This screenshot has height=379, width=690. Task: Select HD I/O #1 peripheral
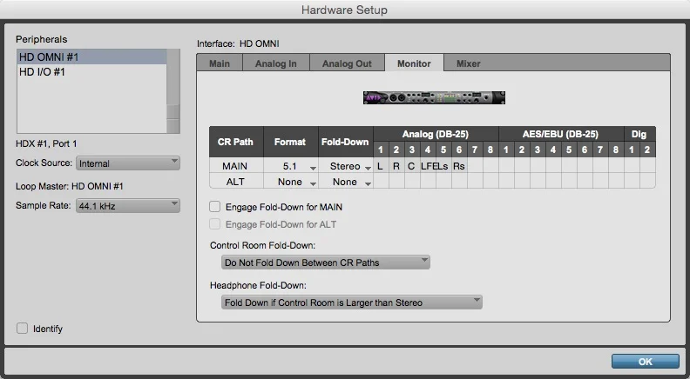[91, 72]
